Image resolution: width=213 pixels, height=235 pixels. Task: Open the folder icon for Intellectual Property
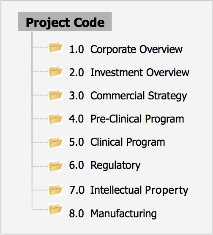tap(55, 190)
